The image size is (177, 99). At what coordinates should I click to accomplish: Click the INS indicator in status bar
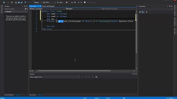coord(124,98)
